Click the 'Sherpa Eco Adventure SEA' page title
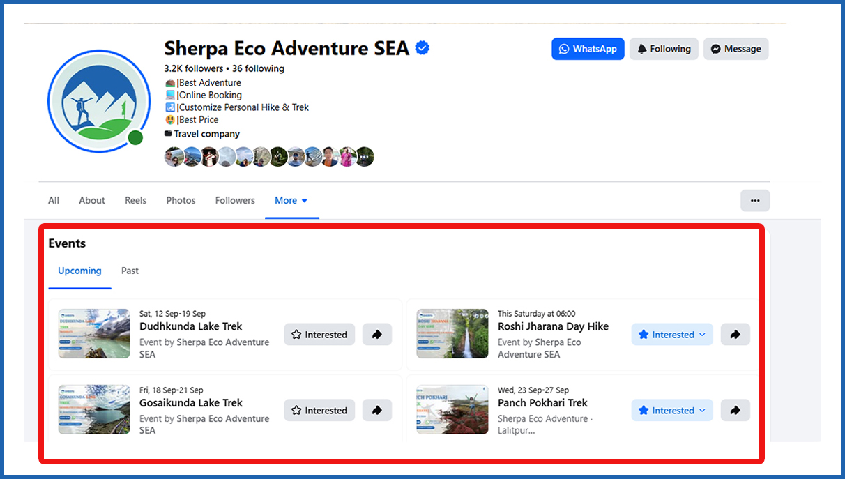The height and width of the screenshot is (479, 845). [287, 48]
